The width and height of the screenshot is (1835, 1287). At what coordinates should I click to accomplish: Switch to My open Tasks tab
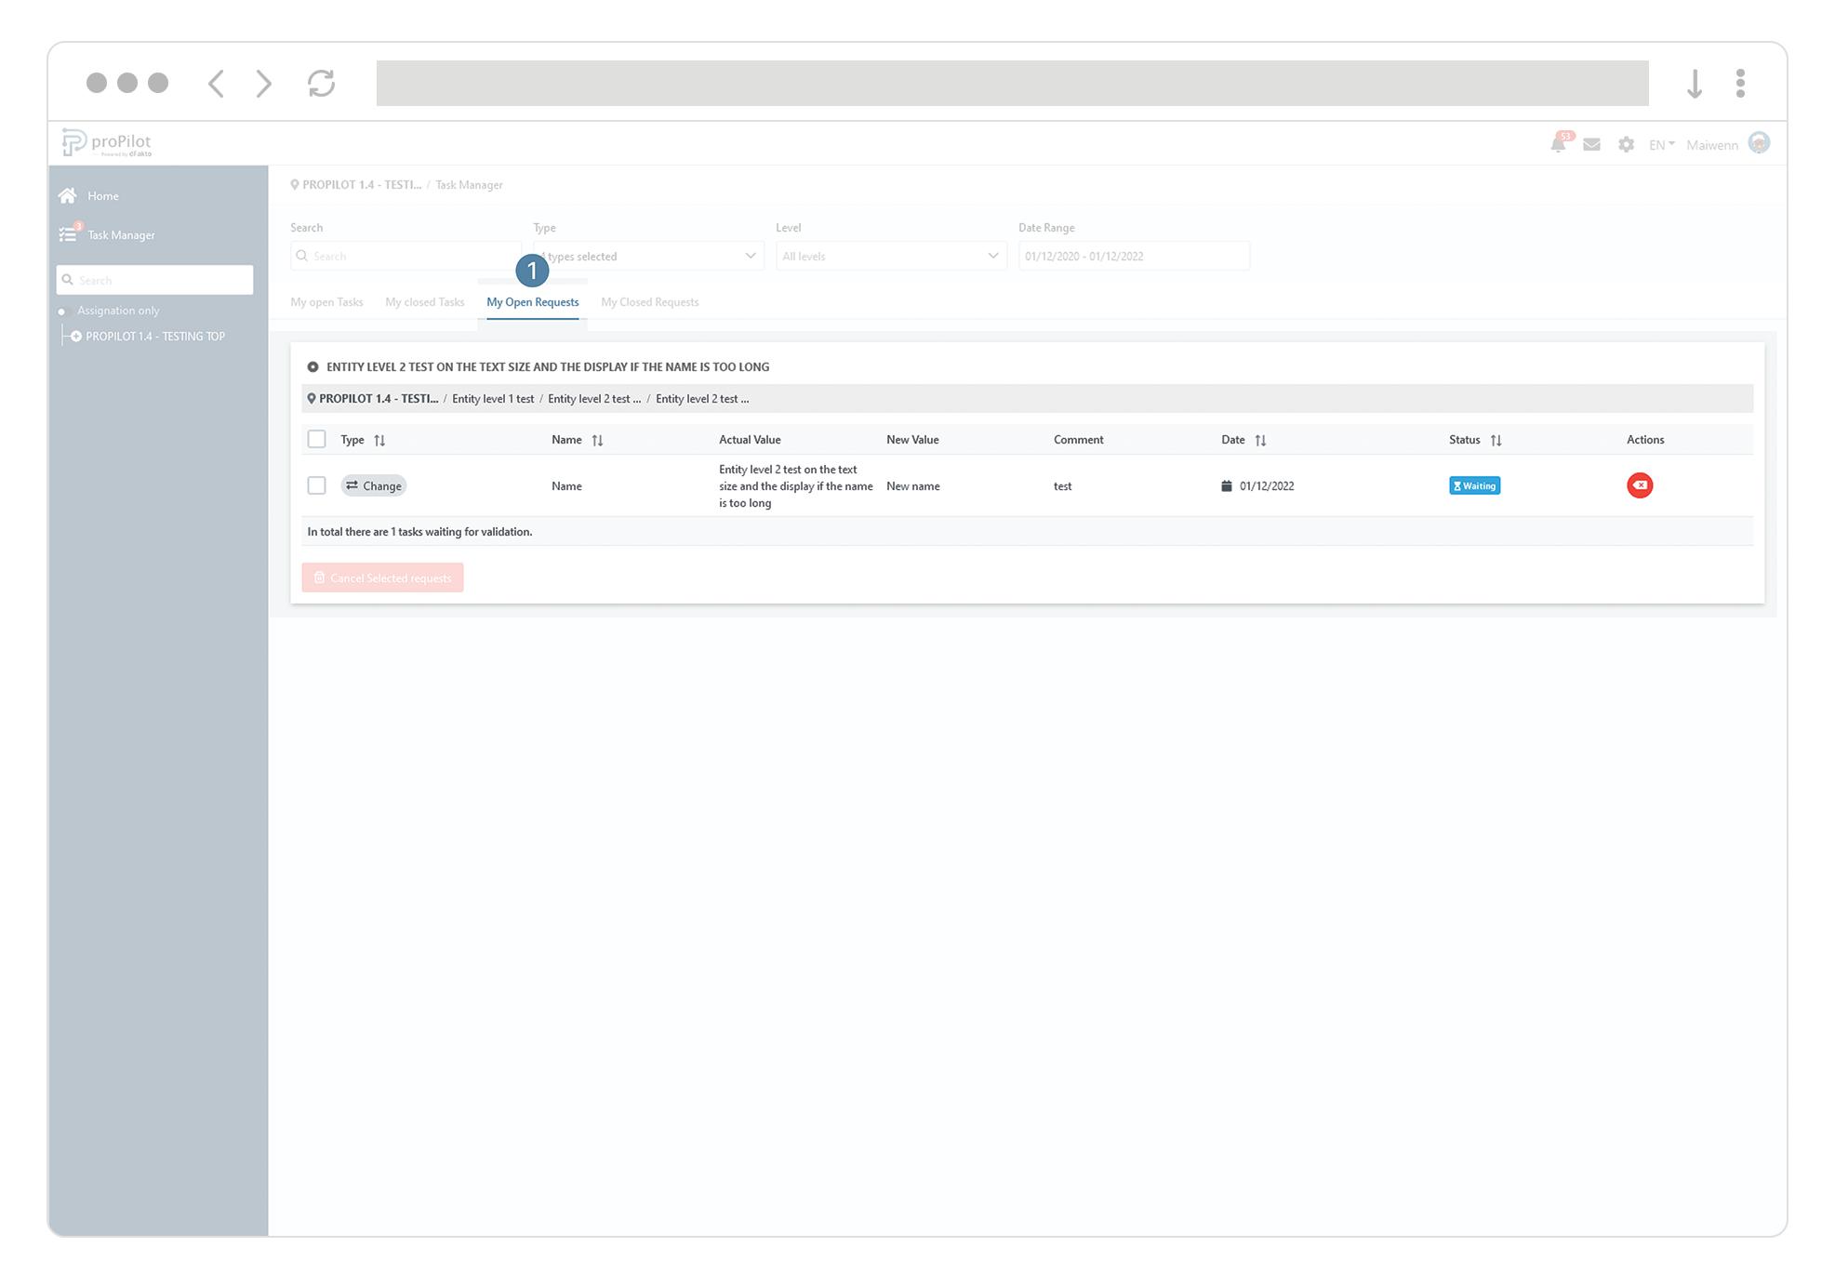coord(326,302)
